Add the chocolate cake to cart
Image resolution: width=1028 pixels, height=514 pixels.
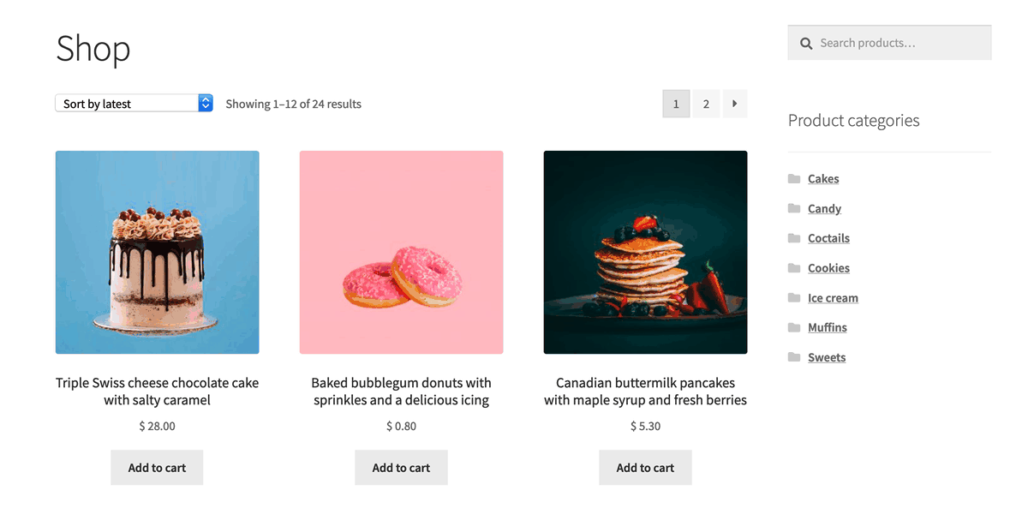tap(157, 468)
